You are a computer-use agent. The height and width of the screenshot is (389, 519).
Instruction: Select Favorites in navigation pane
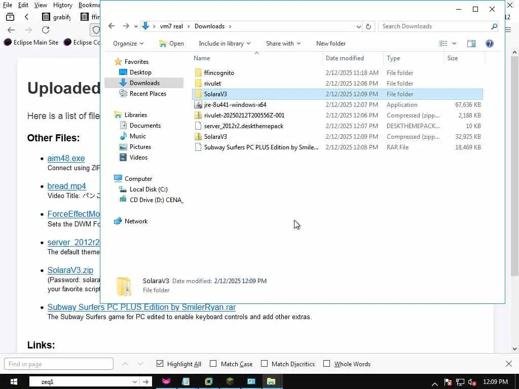click(x=136, y=61)
